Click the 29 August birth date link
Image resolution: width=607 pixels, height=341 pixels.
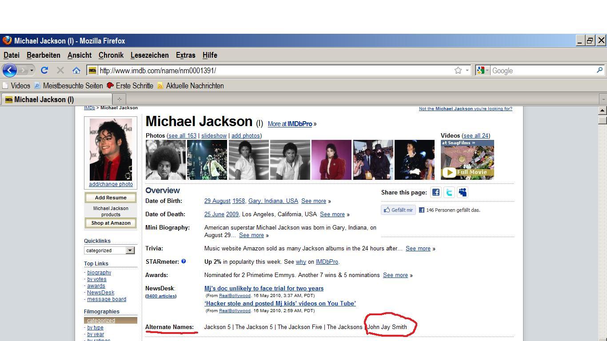click(217, 201)
